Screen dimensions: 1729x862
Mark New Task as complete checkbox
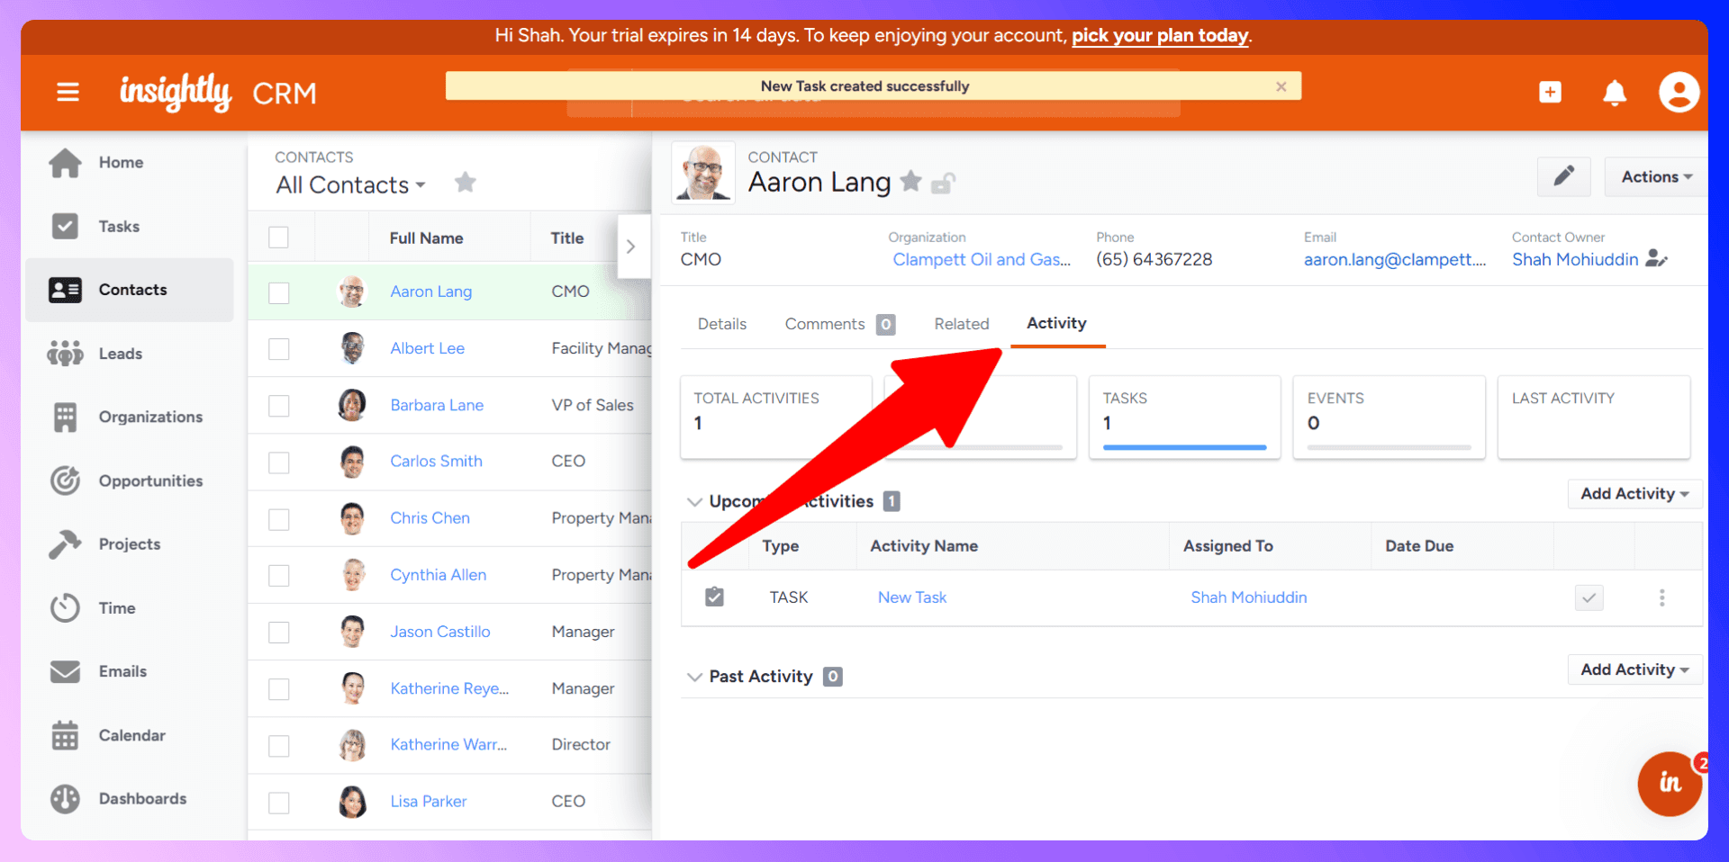click(1589, 597)
